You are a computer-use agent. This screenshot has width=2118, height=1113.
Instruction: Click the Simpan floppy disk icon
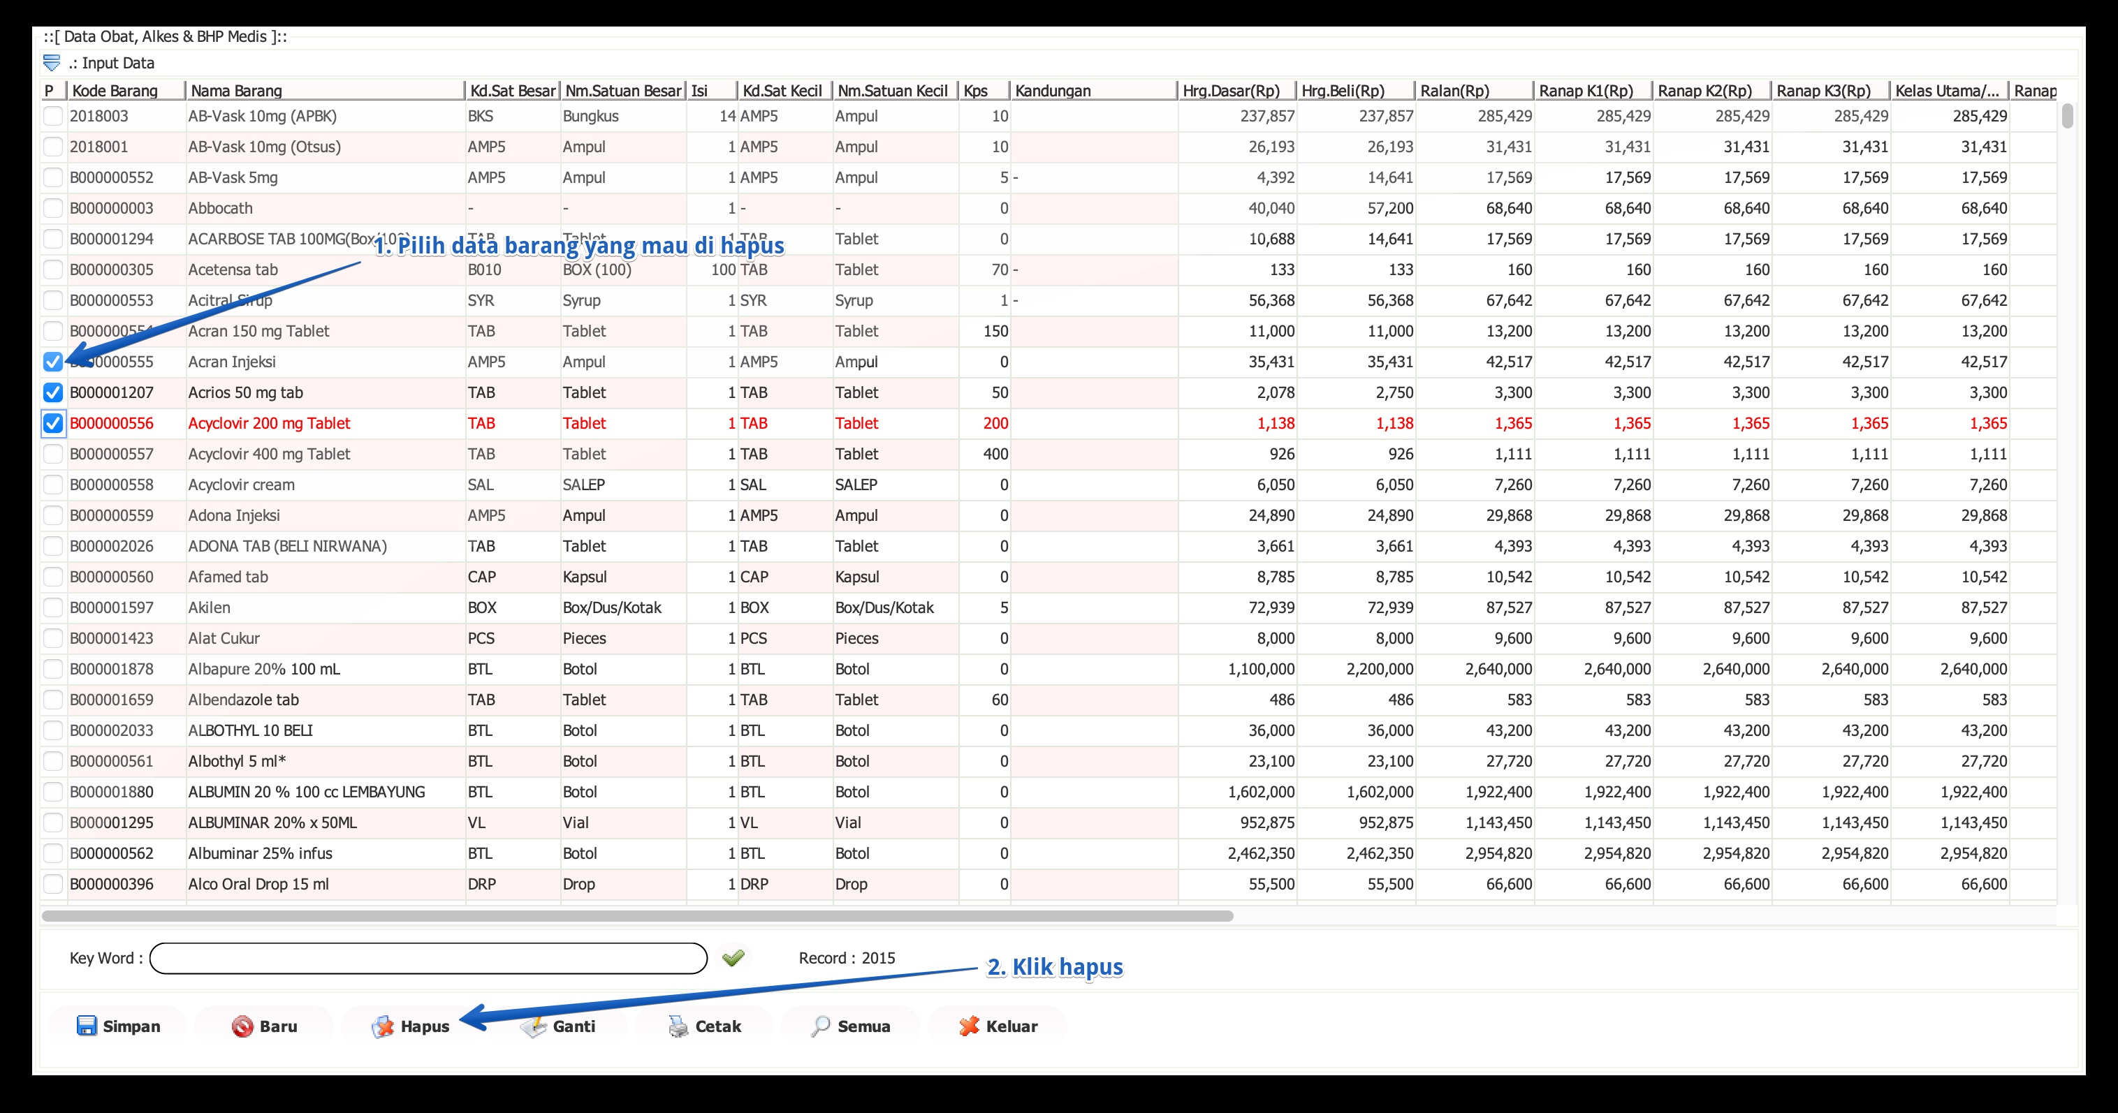tap(87, 1026)
